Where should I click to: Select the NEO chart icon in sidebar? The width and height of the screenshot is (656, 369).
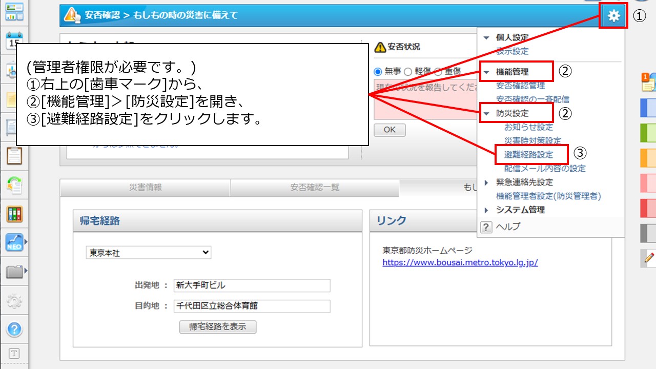coord(13,241)
